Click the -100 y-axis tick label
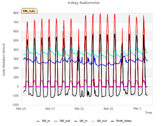 coord(15,96)
